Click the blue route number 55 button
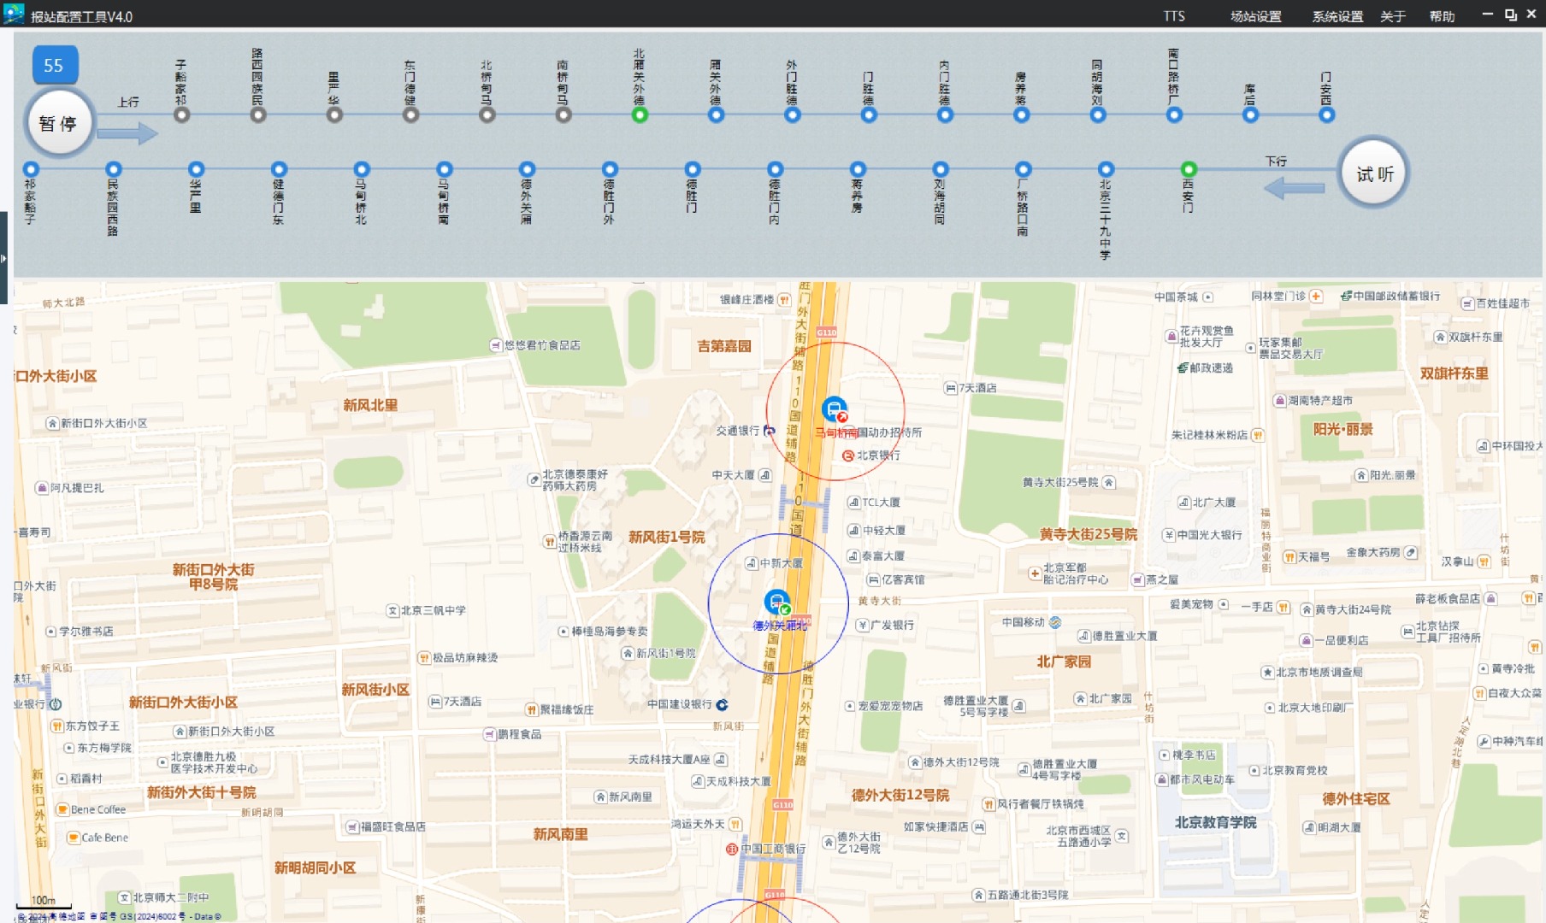 (55, 65)
